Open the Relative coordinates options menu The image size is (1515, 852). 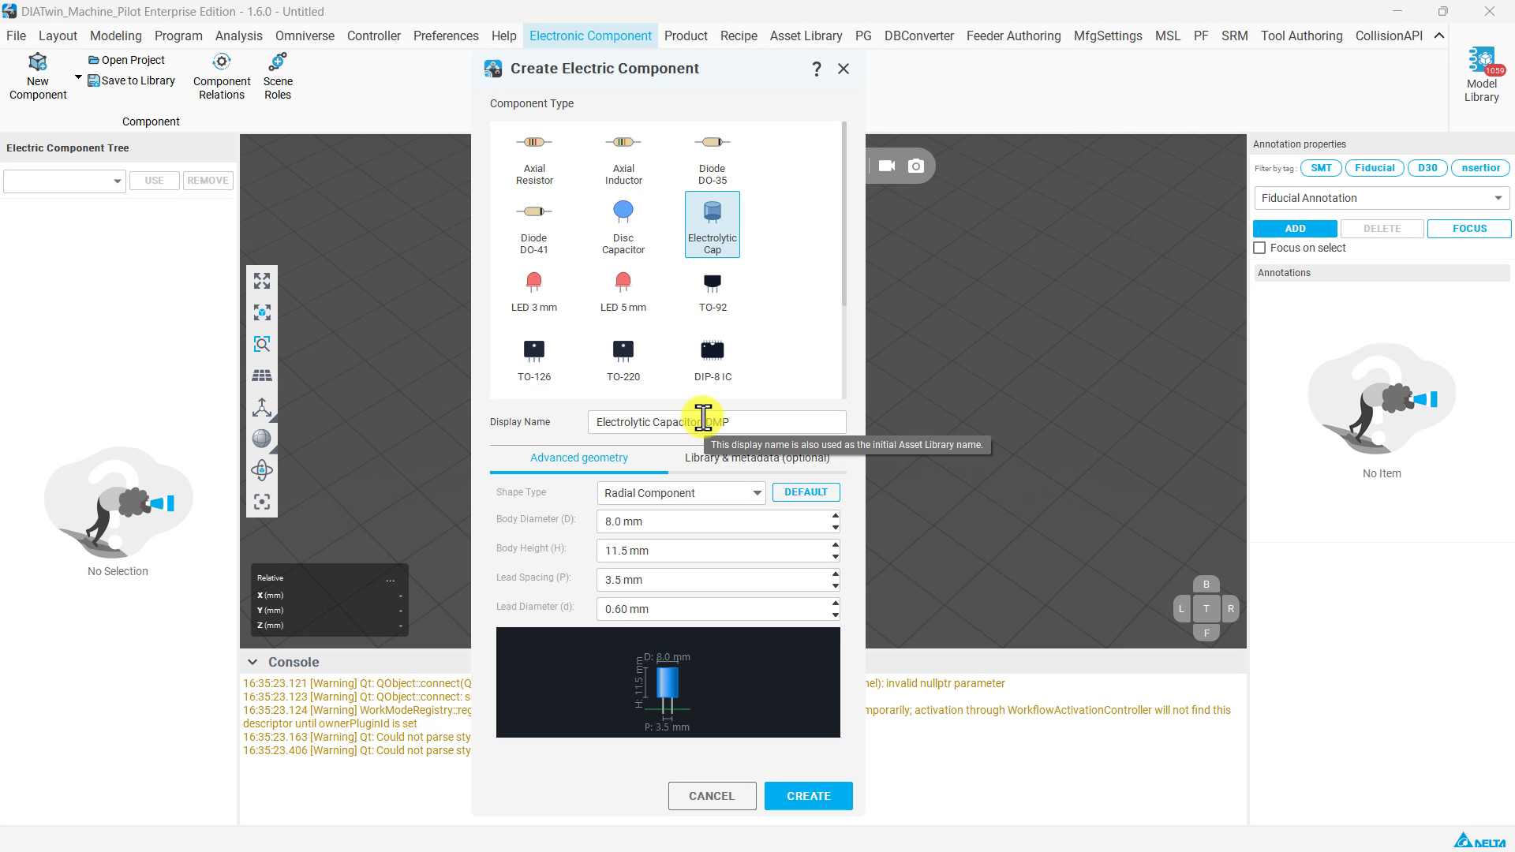391,579
